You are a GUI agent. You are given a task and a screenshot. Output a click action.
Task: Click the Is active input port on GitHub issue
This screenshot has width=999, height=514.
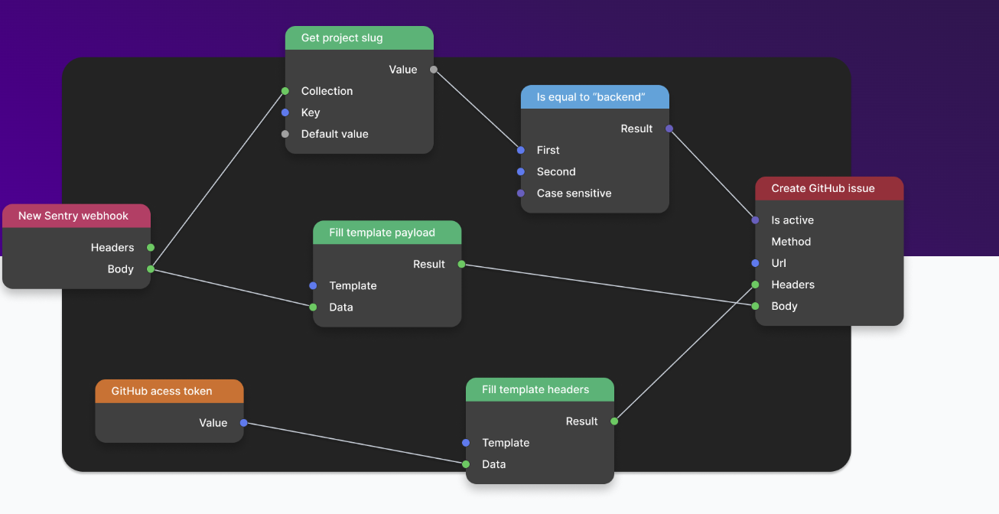tap(755, 220)
